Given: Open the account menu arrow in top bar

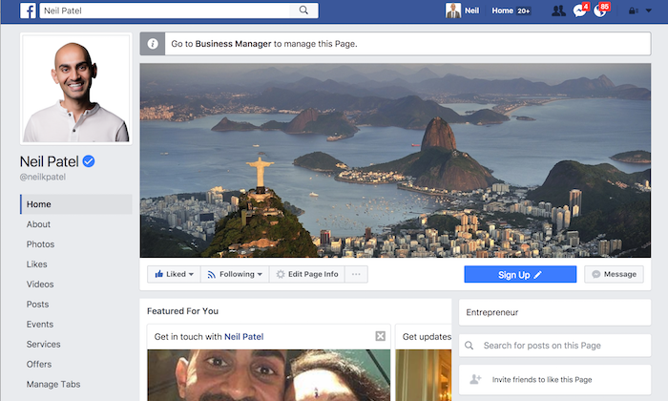Looking at the screenshot, I should pyautogui.click(x=637, y=11).
